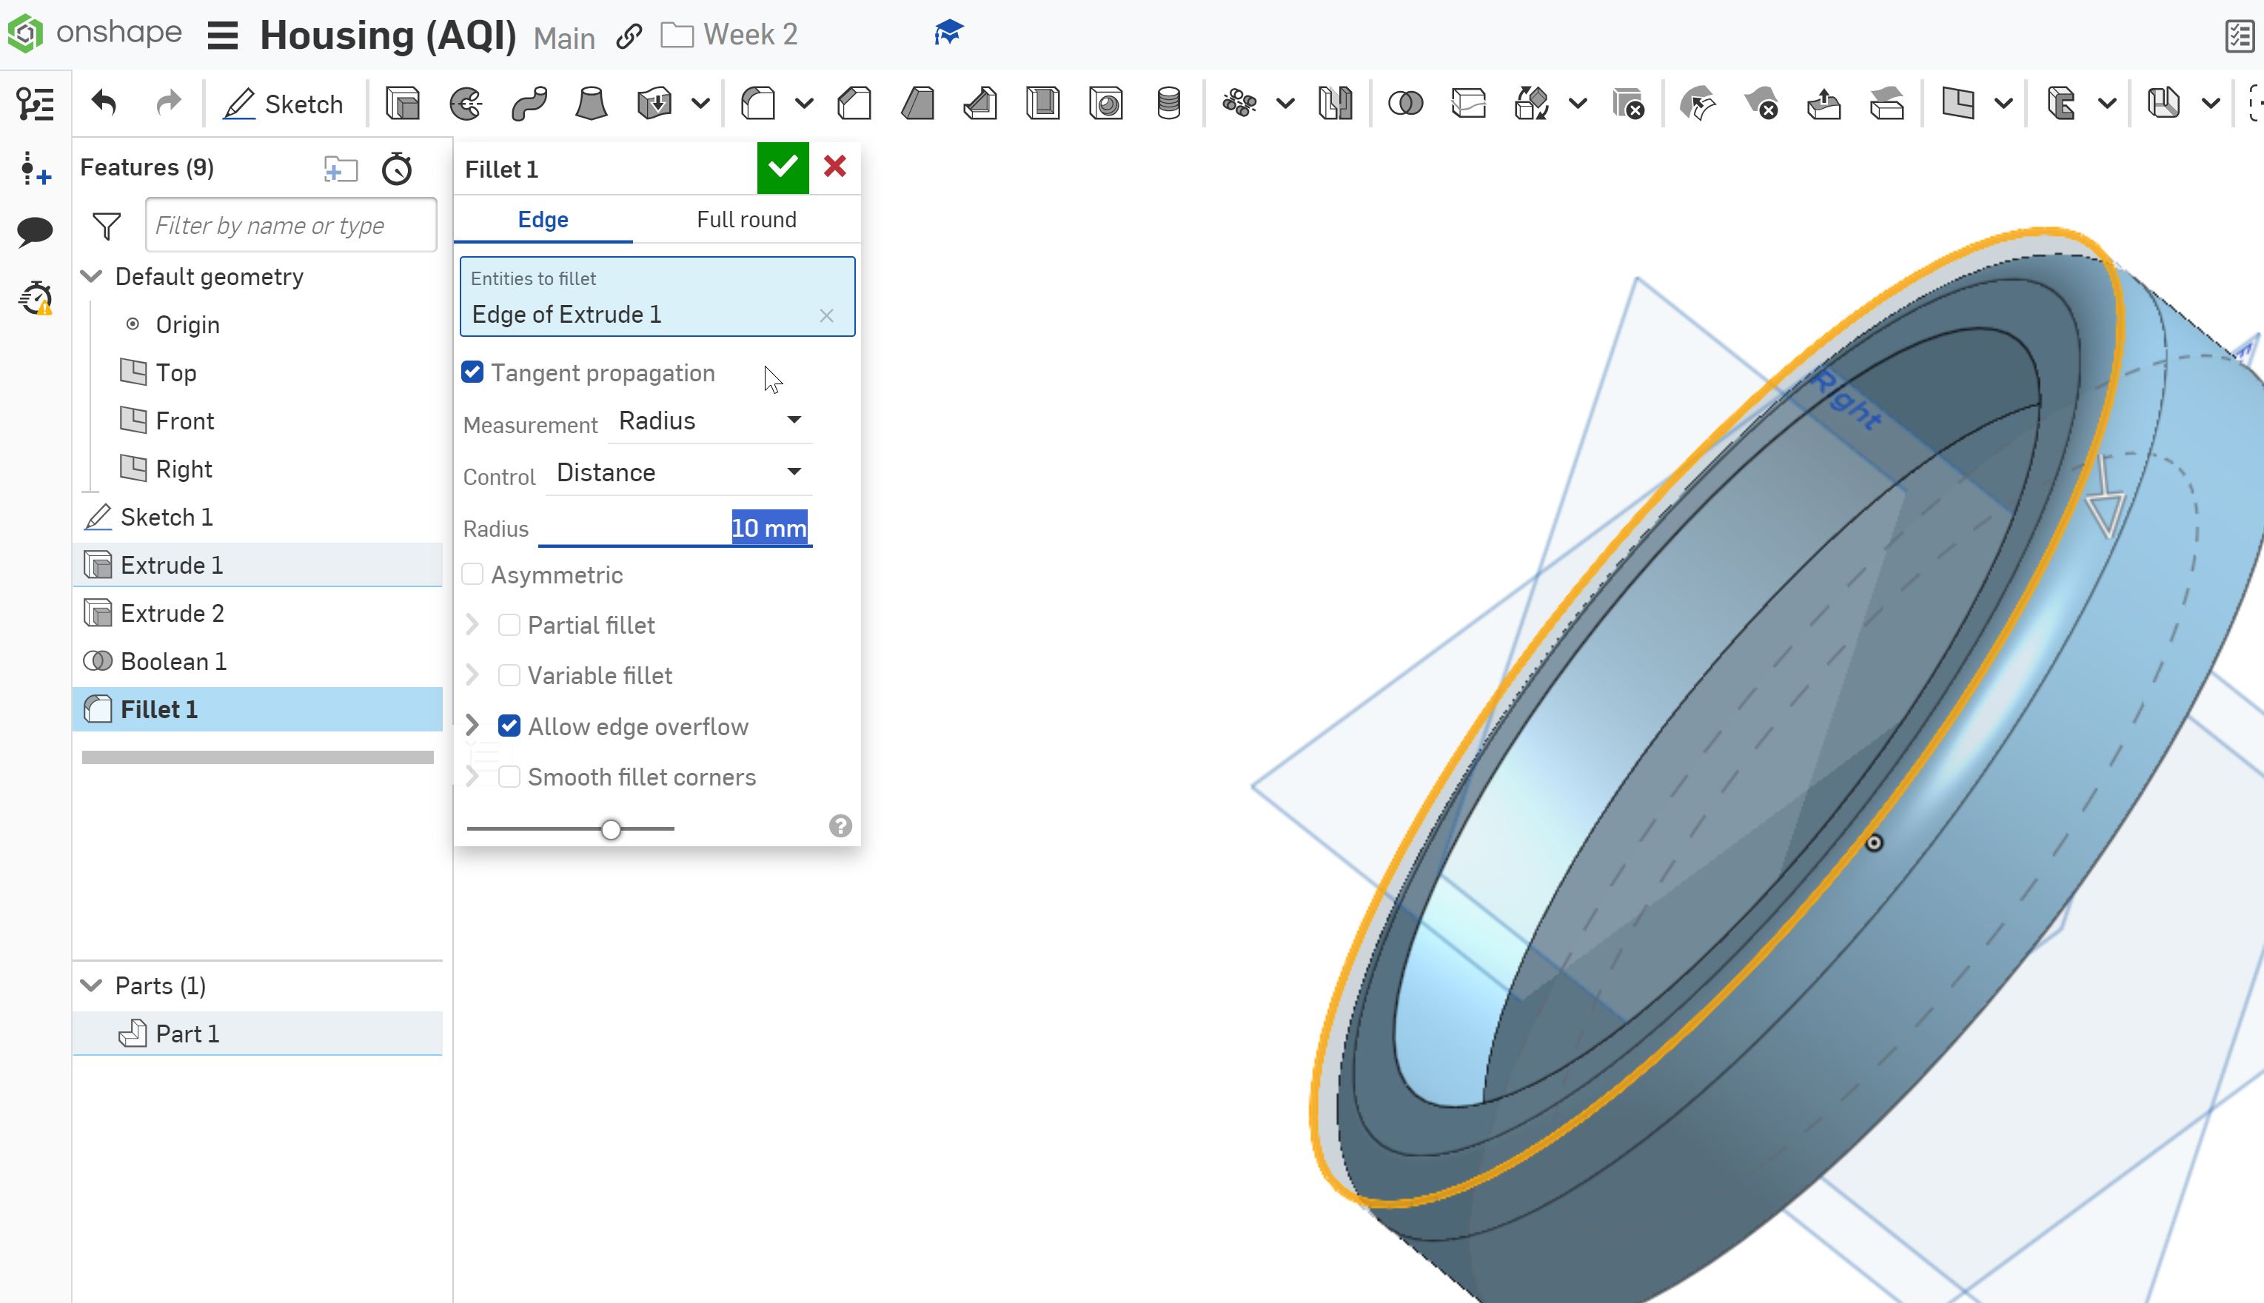This screenshot has height=1303, width=2264.
Task: Enable the Asymmetric checkbox
Action: coord(472,575)
